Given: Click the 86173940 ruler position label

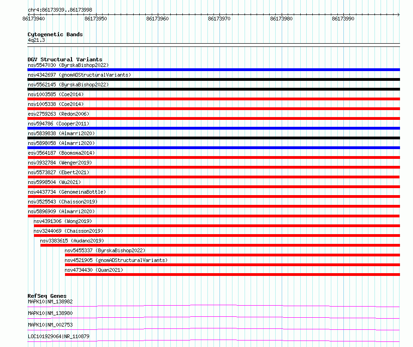Looking at the screenshot, I should coord(34,19).
